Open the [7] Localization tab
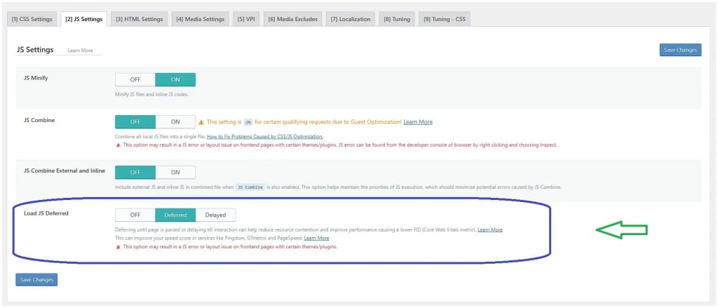This screenshot has height=308, width=718. pyautogui.click(x=351, y=19)
